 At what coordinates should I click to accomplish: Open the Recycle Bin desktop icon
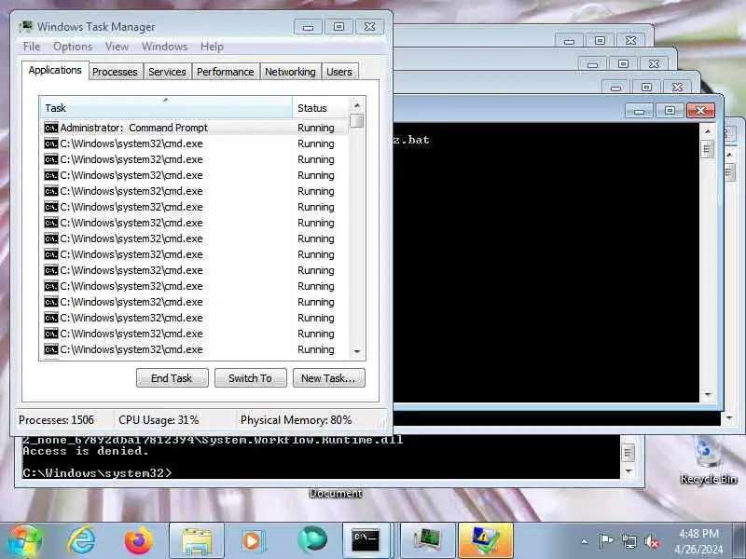coord(708,459)
